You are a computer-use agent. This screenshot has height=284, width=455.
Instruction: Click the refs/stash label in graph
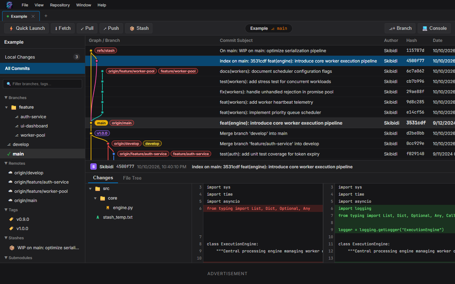tap(106, 51)
